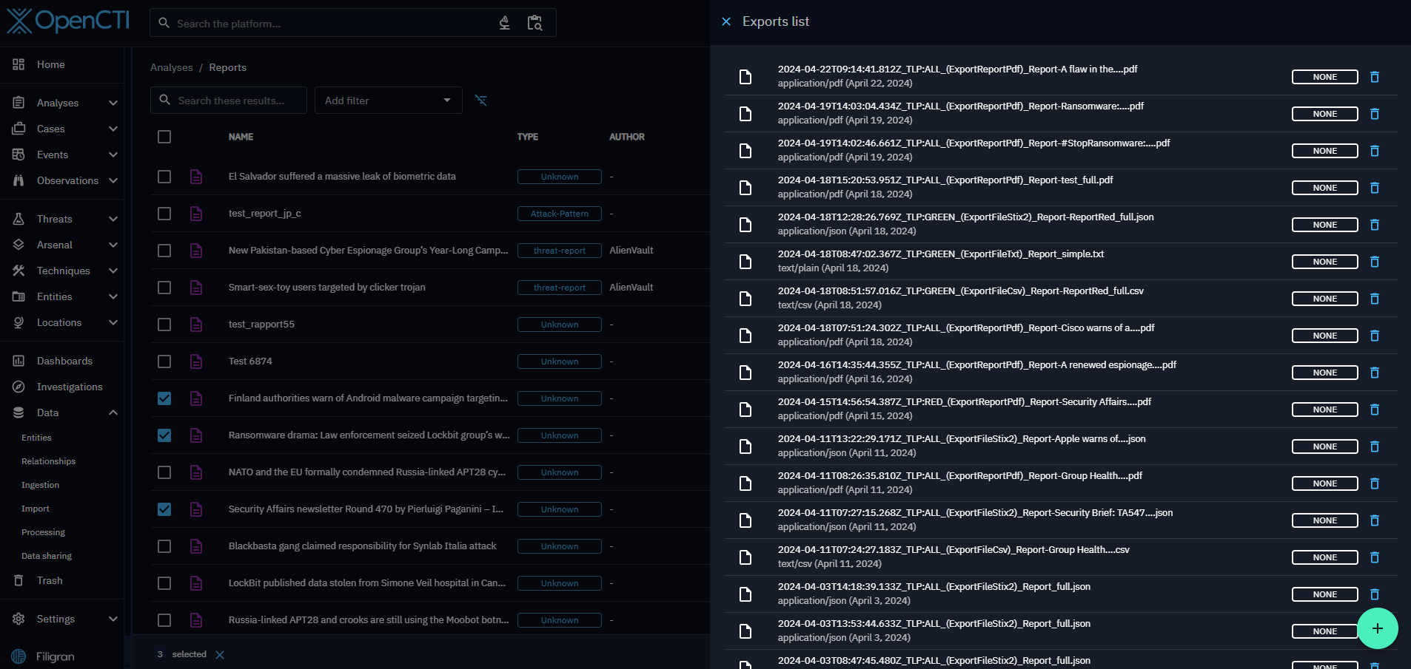Open Dashboards from the sidebar
The width and height of the screenshot is (1411, 669).
(x=64, y=361)
